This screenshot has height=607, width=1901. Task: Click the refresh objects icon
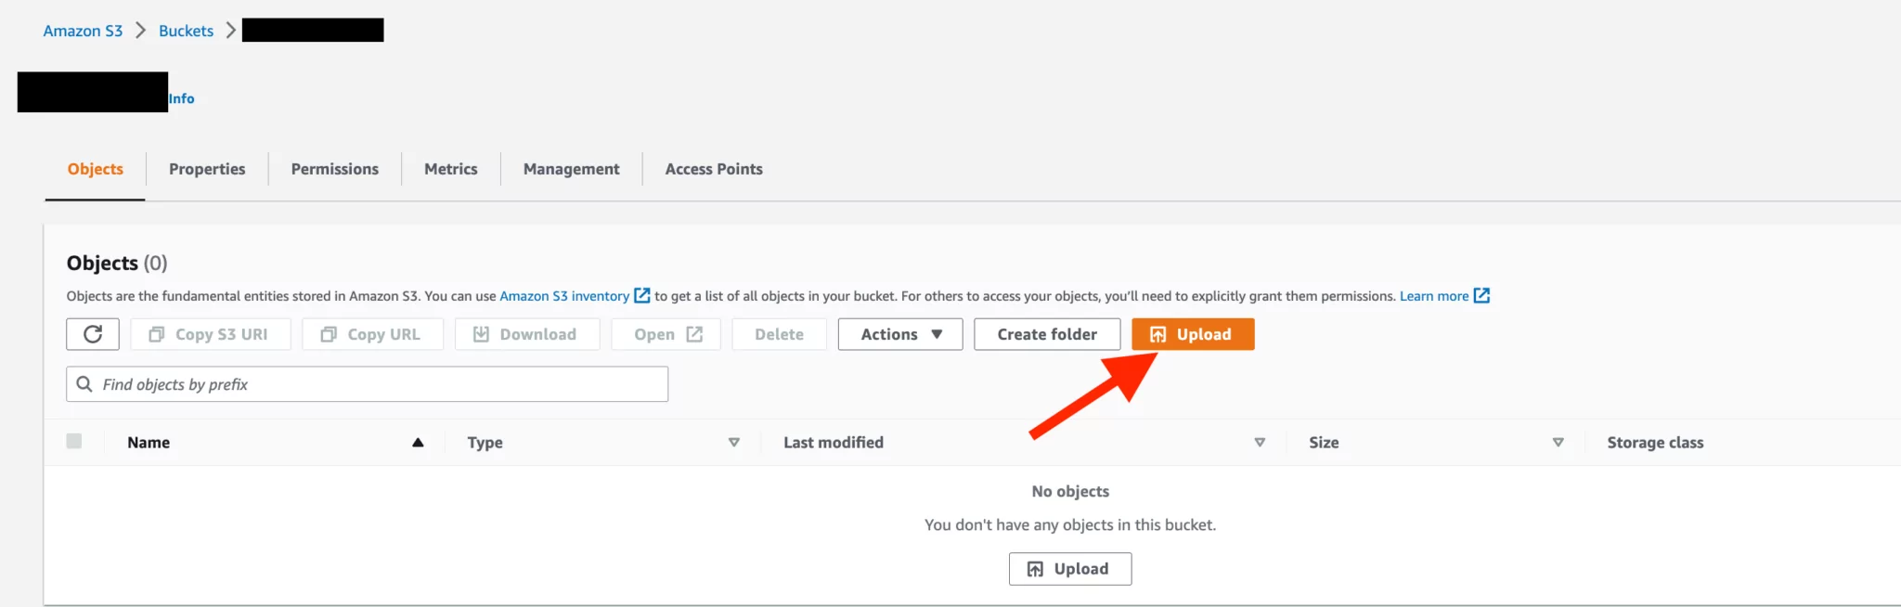coord(92,334)
